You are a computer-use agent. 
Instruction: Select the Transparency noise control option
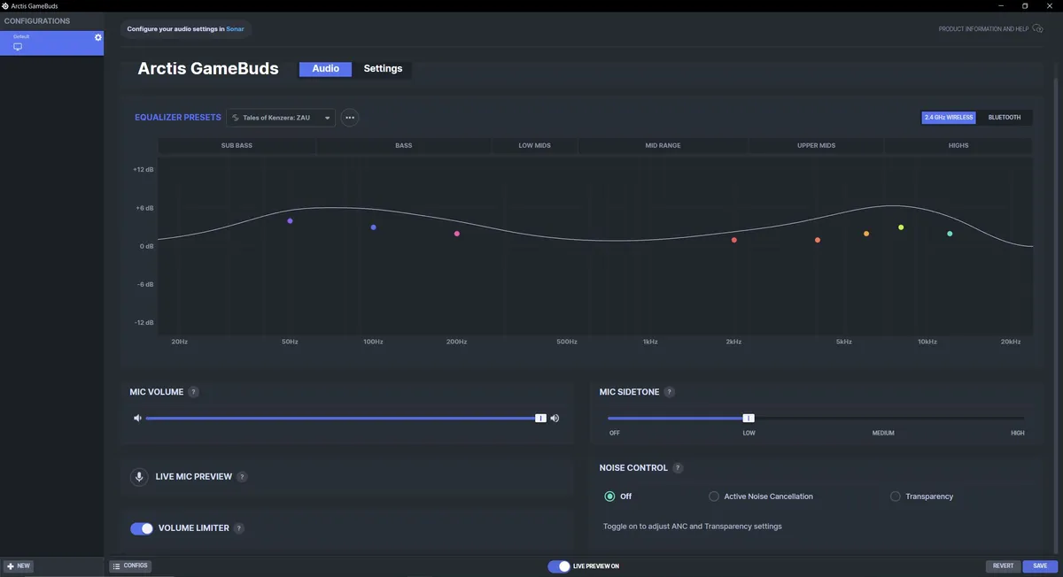896,496
